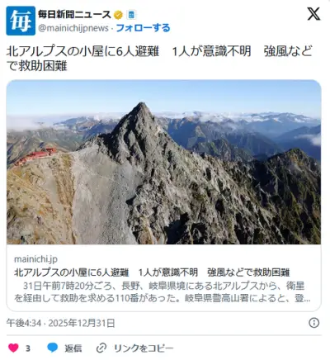The image size is (330, 360).
Task: Click the blue affiliate badge beside name
Action: 131,15
